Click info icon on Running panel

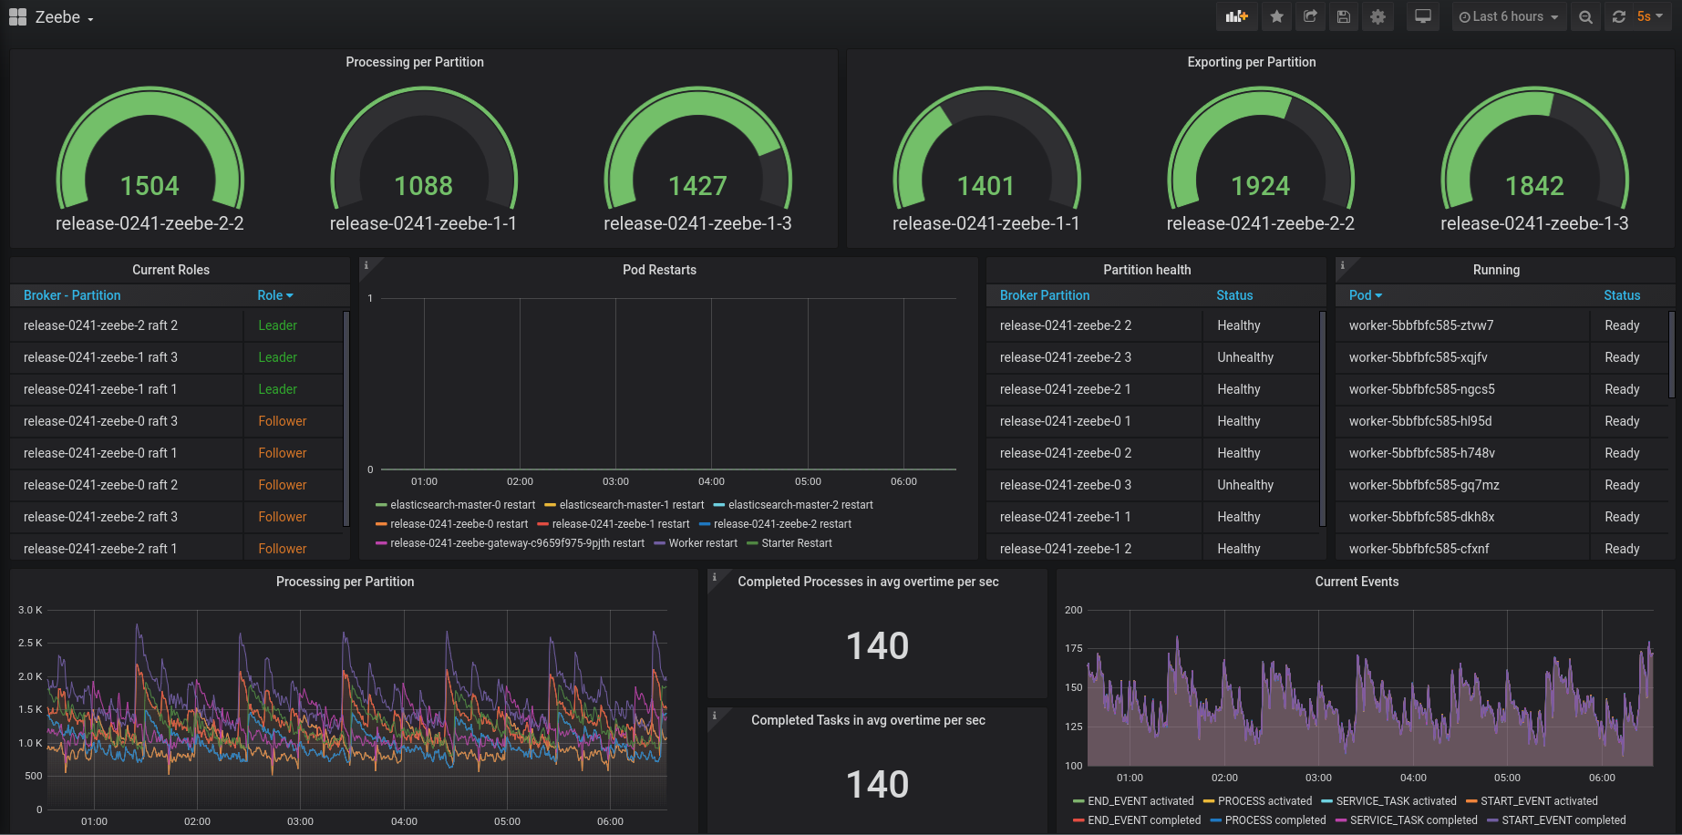(1342, 265)
